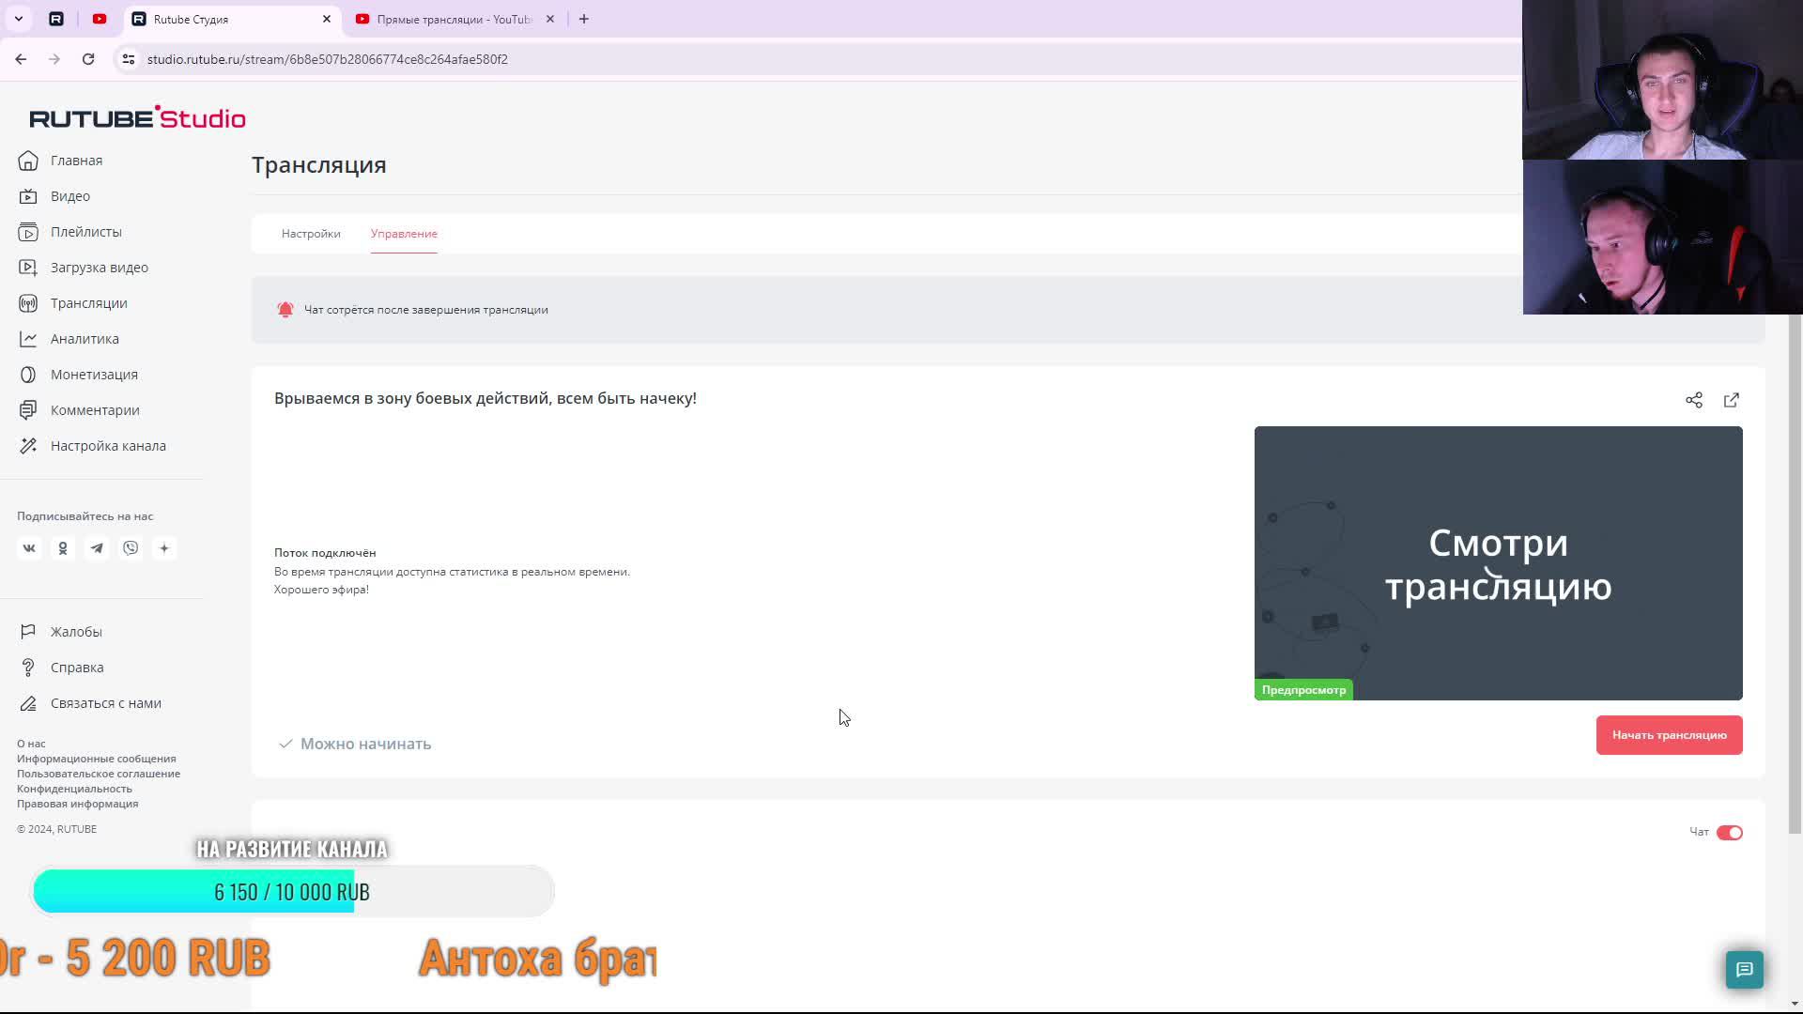Open stream in new window icon
This screenshot has width=1803, height=1014.
[1731, 400]
